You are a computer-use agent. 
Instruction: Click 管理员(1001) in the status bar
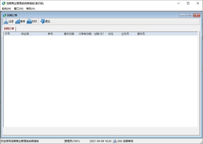coord(72,141)
